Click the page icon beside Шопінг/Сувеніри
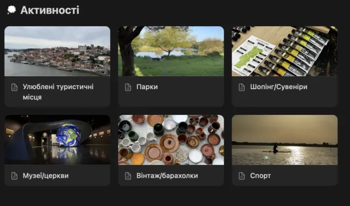The image size is (350, 206). pyautogui.click(x=242, y=87)
